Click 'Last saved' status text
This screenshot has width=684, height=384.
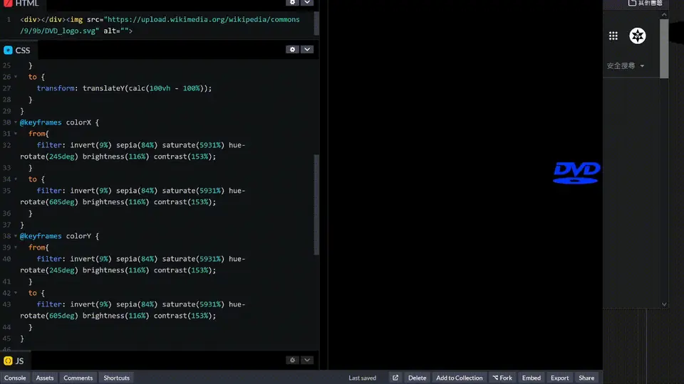[362, 378]
